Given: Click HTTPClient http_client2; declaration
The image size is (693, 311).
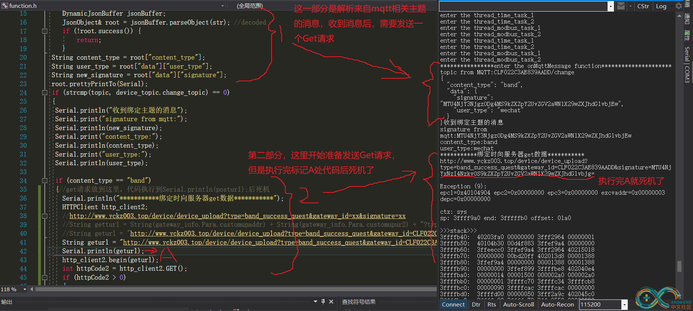Looking at the screenshot, I should point(105,207).
